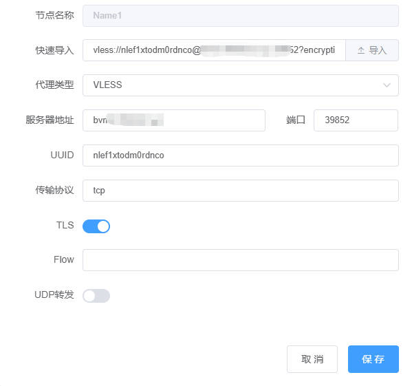Focus the 服务器地址 input field
Screen dimensions: 412x386
[x=174, y=120]
